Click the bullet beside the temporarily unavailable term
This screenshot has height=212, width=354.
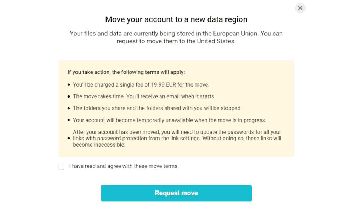pos(69,120)
